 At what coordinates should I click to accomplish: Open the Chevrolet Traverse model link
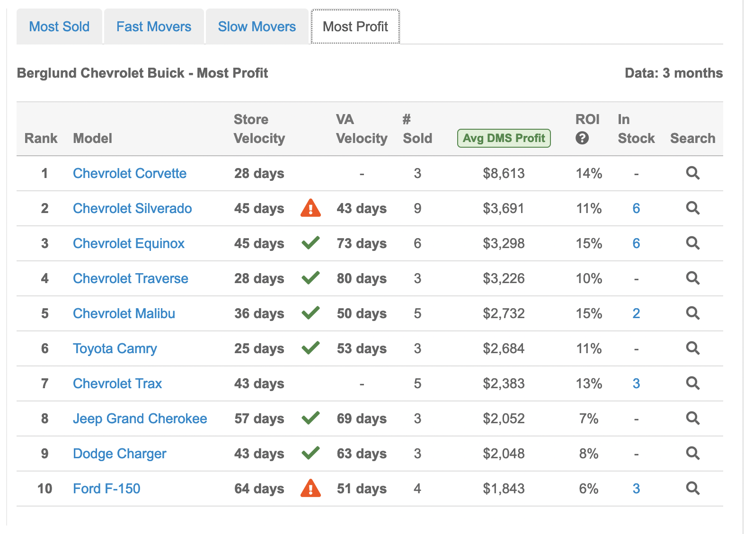[131, 278]
